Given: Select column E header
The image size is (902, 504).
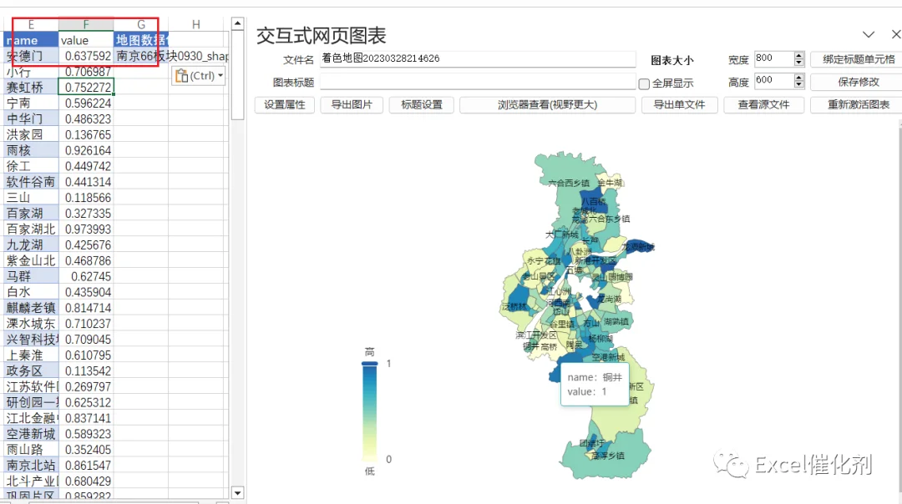Looking at the screenshot, I should pos(31,25).
